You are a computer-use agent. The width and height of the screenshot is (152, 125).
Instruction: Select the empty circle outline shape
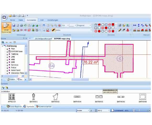click(x=103, y=31)
